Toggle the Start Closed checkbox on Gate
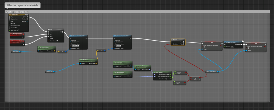 tap(57, 41)
